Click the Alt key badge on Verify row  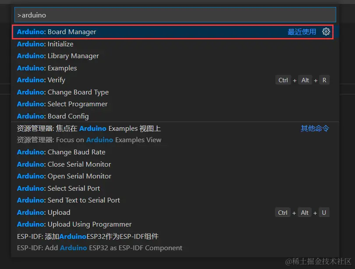[305, 80]
